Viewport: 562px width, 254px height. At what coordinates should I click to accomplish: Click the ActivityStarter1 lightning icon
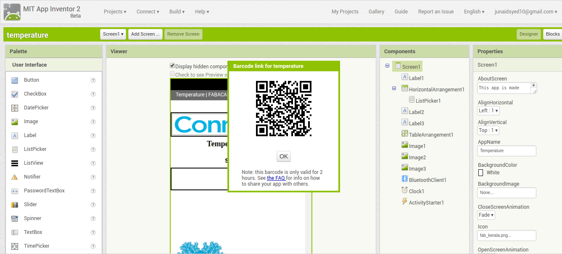point(405,202)
